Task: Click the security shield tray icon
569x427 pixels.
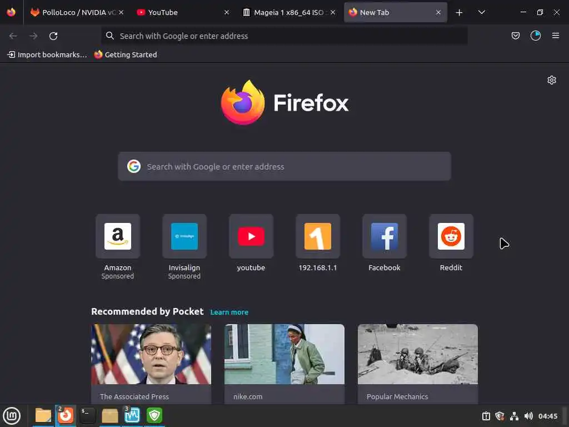Action: [500, 416]
